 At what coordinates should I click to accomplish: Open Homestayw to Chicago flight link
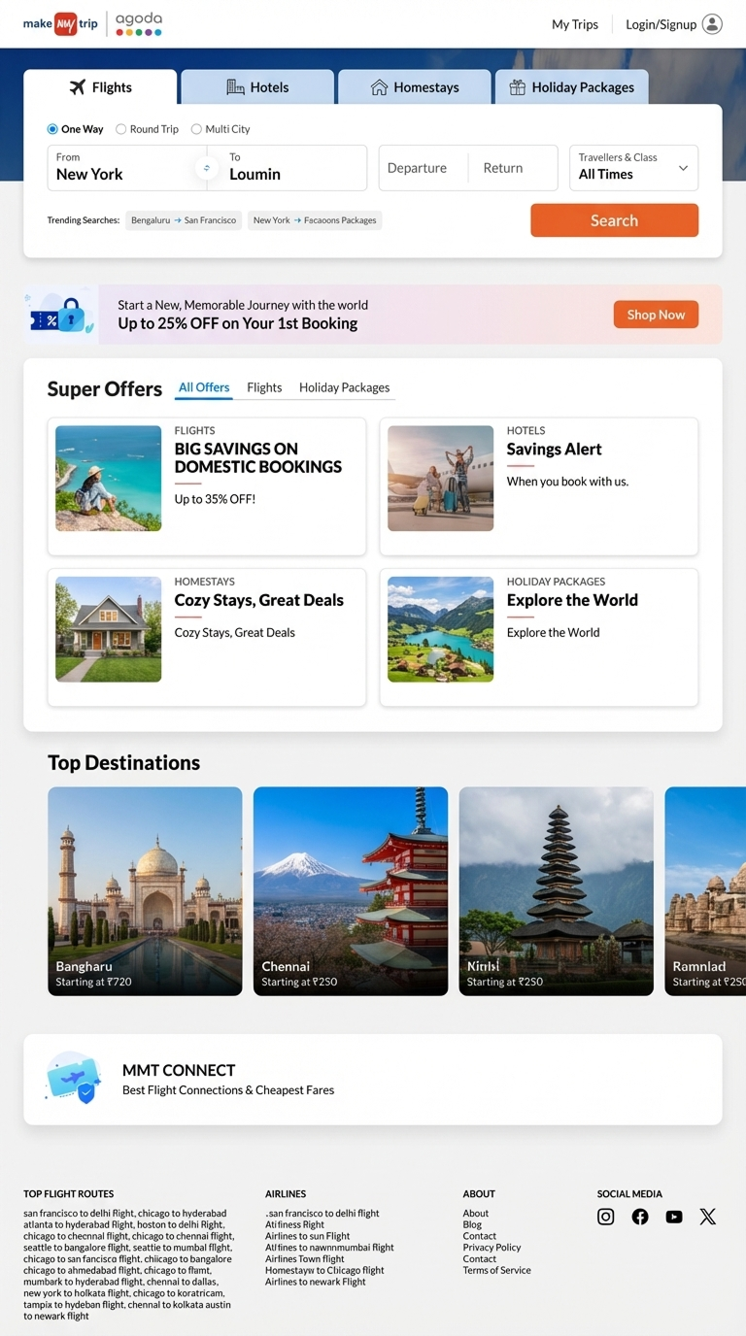(x=324, y=1270)
